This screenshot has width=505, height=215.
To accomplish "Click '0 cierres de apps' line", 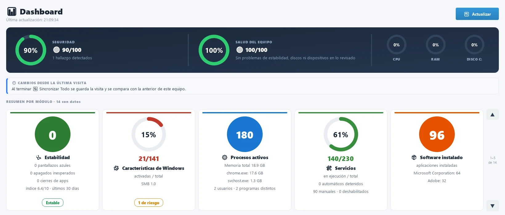I will click(53, 181).
